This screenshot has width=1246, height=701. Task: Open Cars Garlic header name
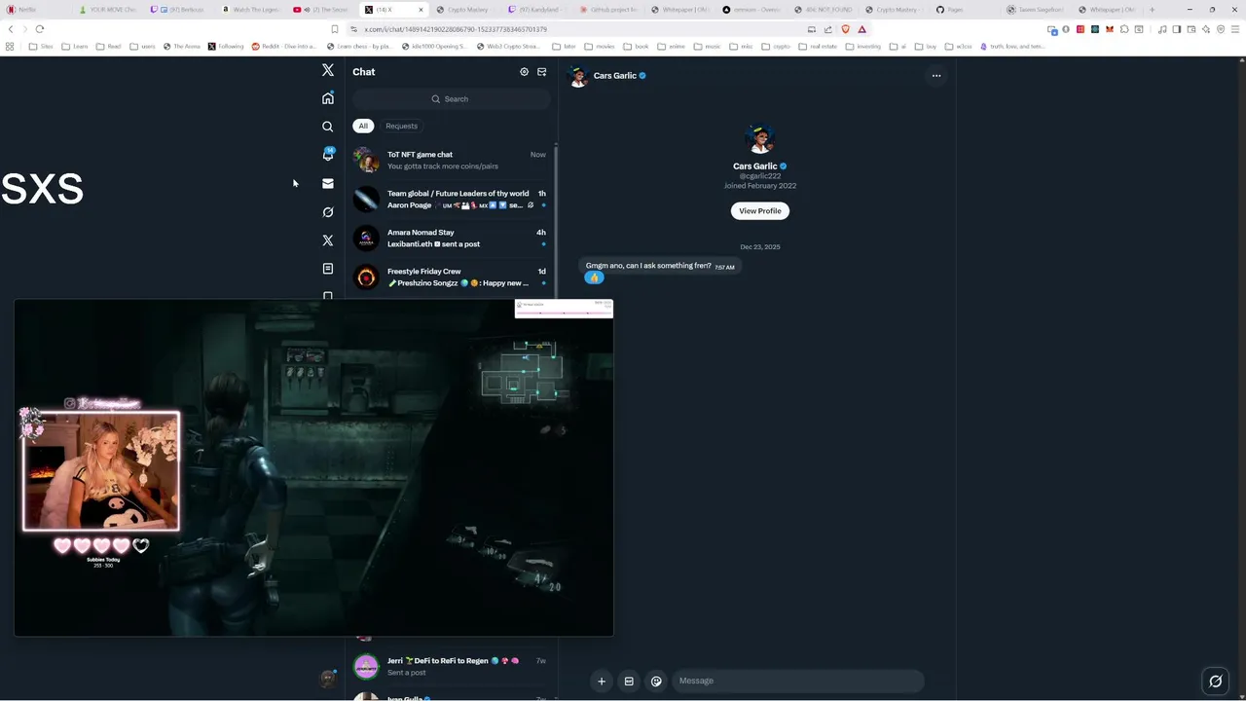[x=614, y=75]
